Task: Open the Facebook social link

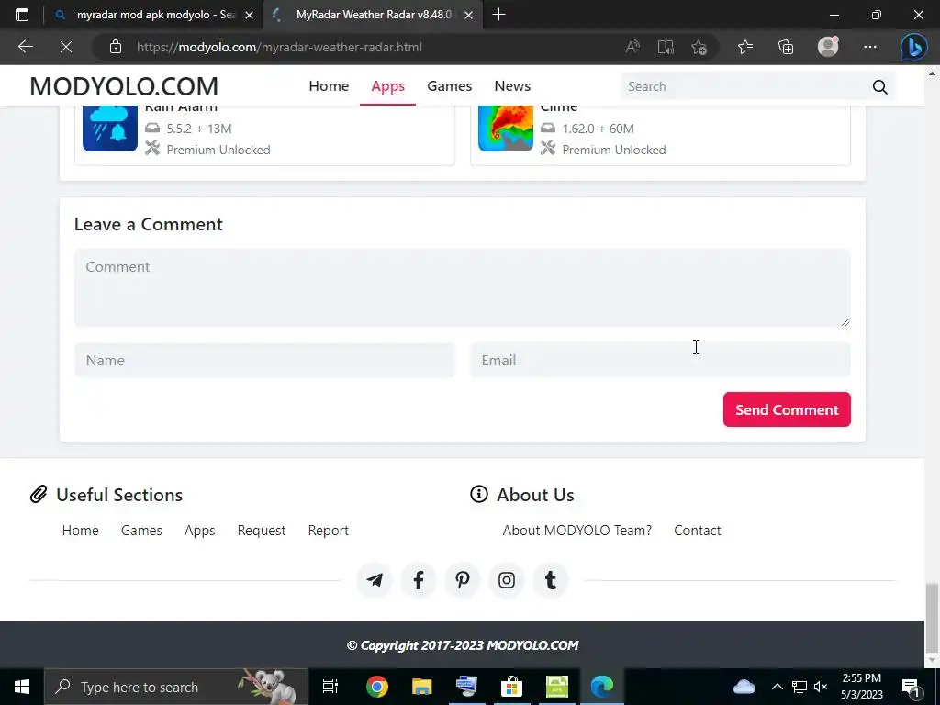Action: [x=419, y=580]
